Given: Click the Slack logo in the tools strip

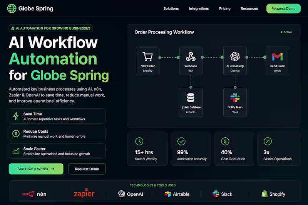Looking at the screenshot, I should 222,194.
